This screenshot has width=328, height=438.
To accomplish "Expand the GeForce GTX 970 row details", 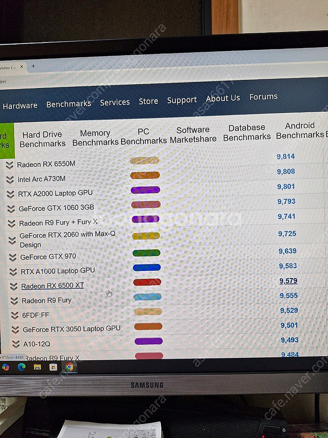I will click(12, 257).
